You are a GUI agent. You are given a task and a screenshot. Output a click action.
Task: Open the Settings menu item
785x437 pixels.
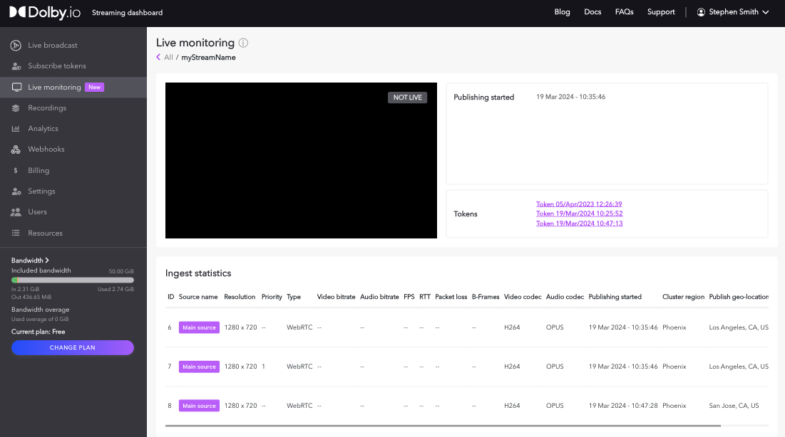click(x=41, y=191)
